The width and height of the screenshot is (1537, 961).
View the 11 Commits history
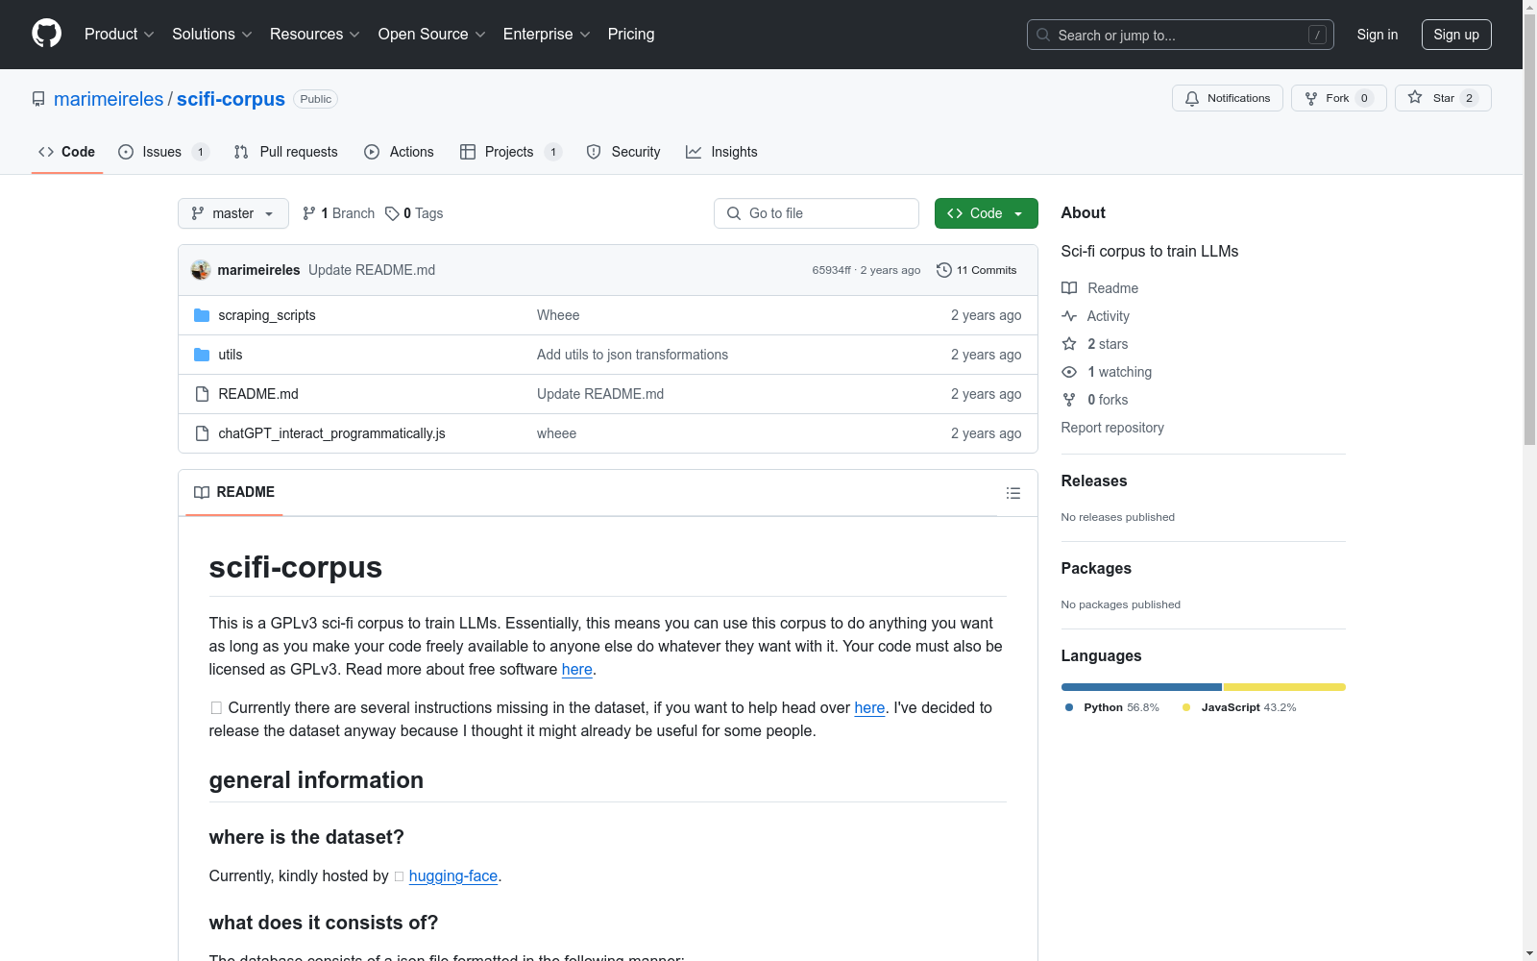coord(976,270)
